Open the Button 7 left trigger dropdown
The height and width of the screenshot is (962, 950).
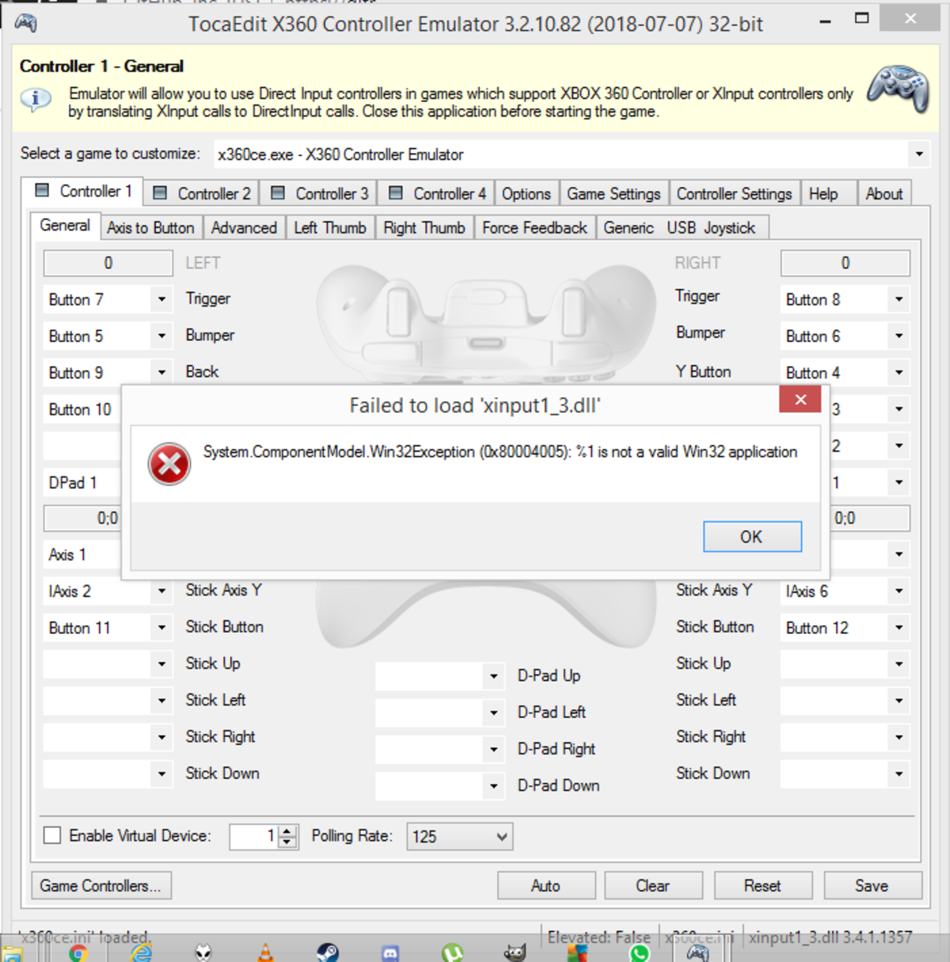click(161, 300)
